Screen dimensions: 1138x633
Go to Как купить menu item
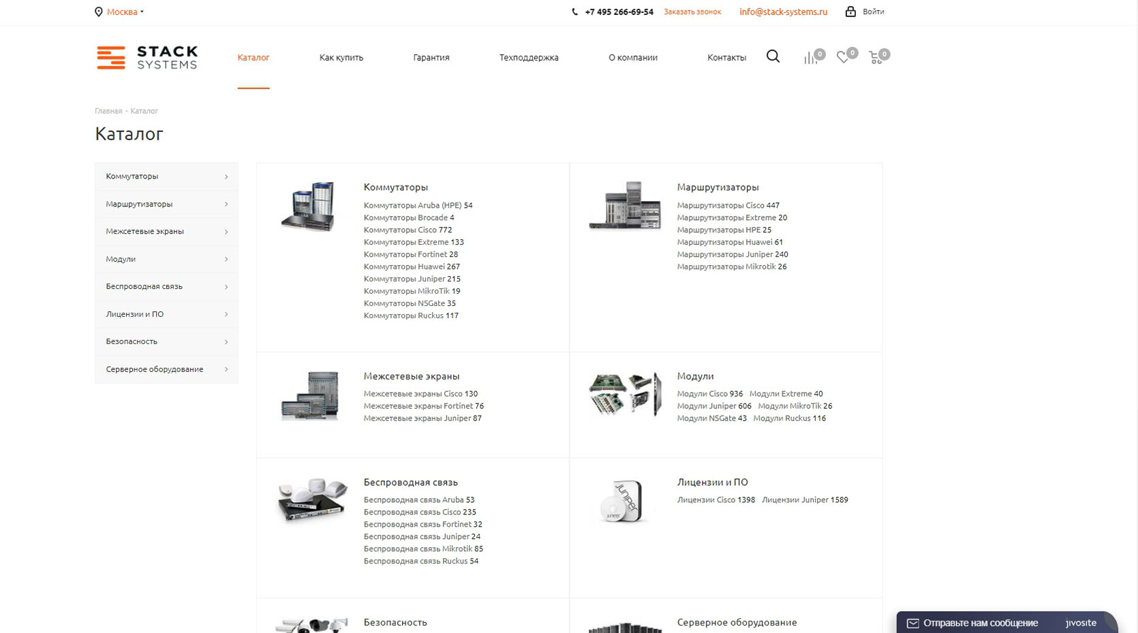[x=341, y=57]
